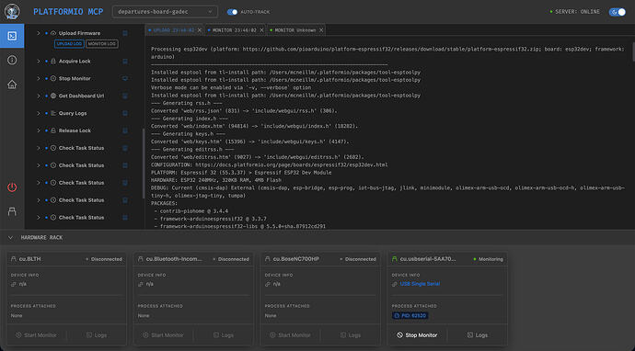Close the MONITOR 23:46:02 tab
635x351 pixels.
[261, 30]
